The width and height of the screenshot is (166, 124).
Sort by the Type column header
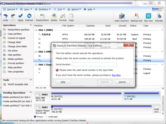[x=153, y=26]
